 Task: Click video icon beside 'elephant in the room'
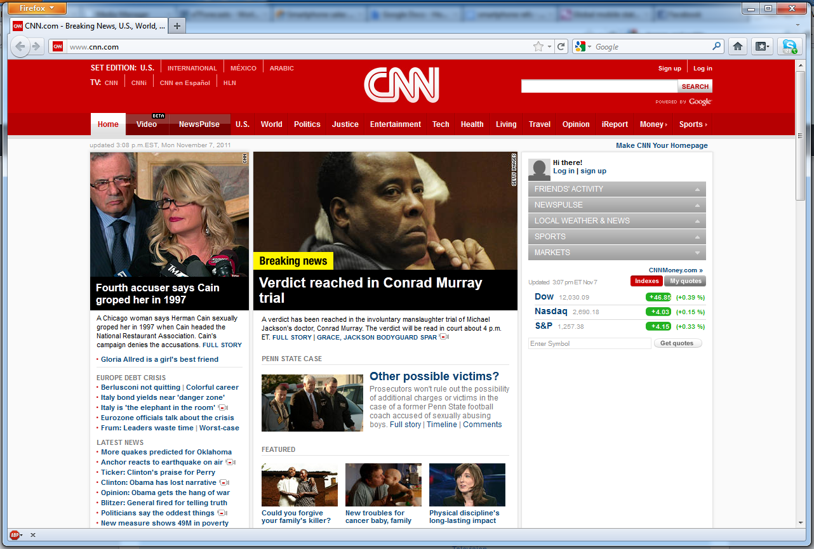[223, 407]
